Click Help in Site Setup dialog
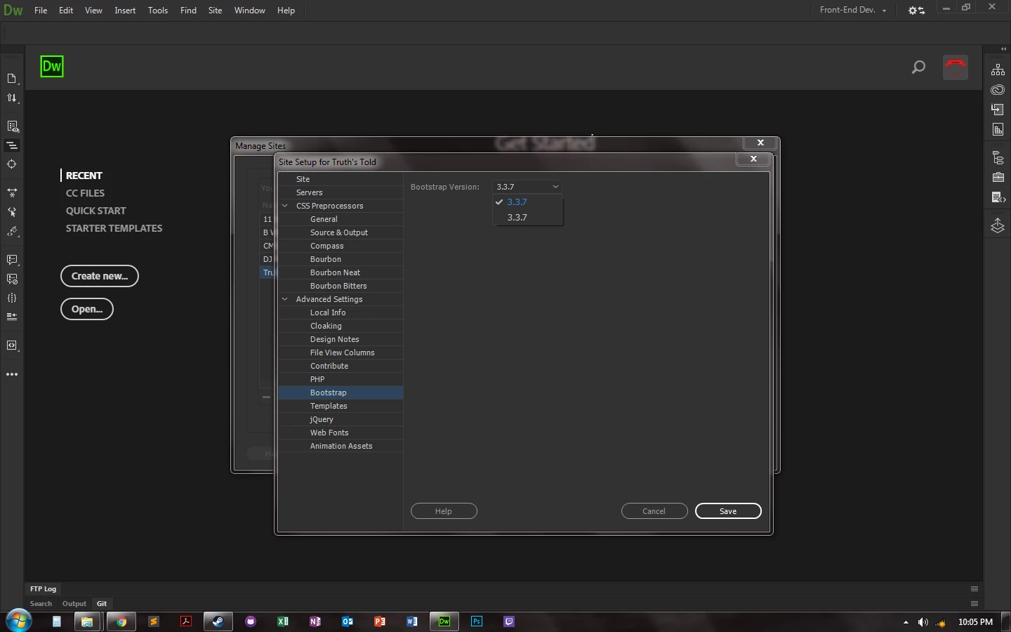 tap(444, 511)
